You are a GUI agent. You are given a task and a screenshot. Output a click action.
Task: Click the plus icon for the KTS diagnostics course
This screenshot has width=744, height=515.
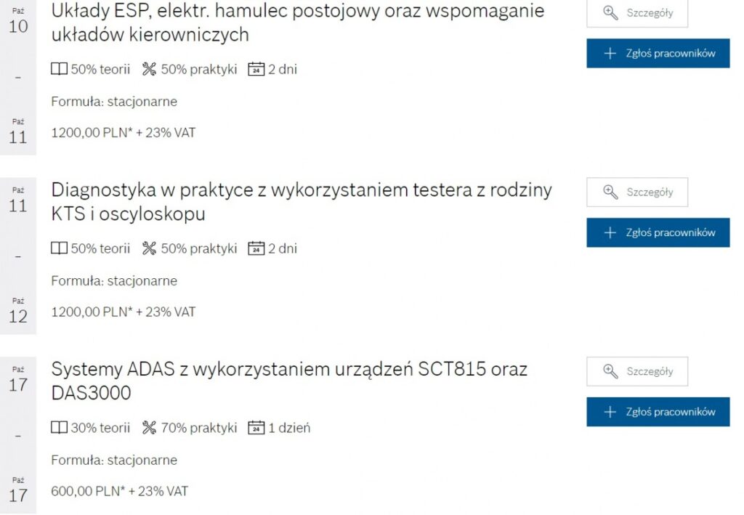coord(610,232)
